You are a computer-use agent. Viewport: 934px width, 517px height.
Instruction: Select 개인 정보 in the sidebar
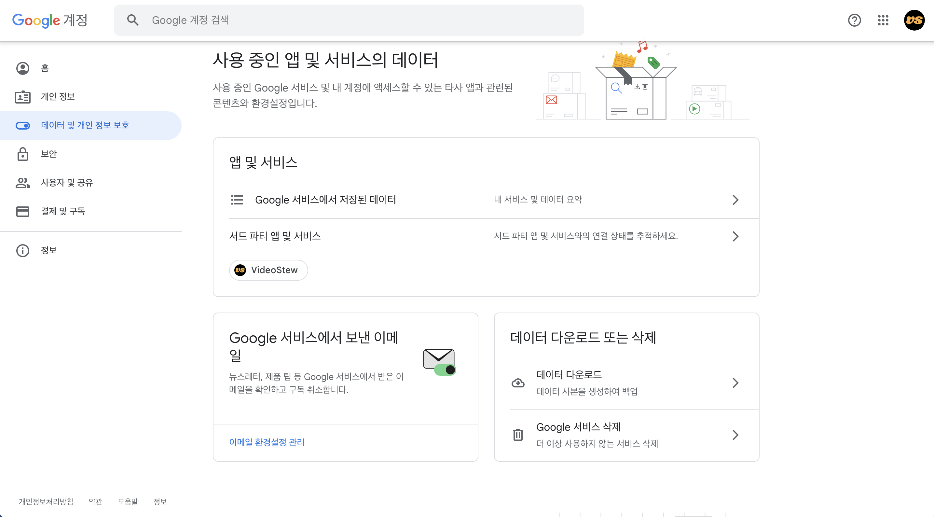point(58,96)
